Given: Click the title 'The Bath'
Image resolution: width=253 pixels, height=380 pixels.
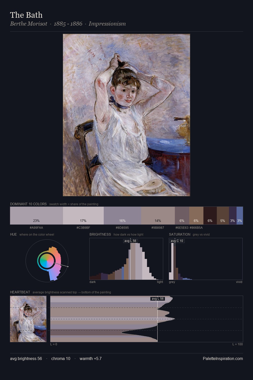Looking at the screenshot, I should 26,15.
